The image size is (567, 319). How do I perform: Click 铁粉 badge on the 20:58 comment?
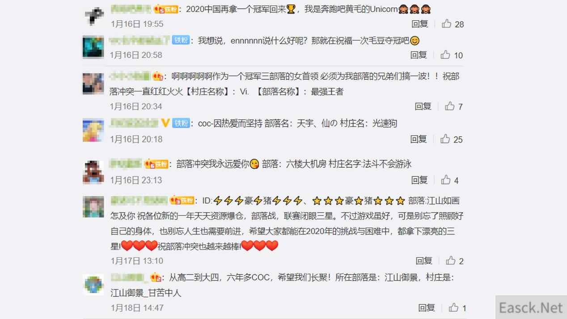pyautogui.click(x=181, y=40)
